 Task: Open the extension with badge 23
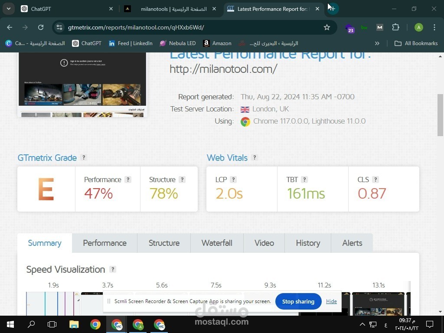(x=349, y=28)
